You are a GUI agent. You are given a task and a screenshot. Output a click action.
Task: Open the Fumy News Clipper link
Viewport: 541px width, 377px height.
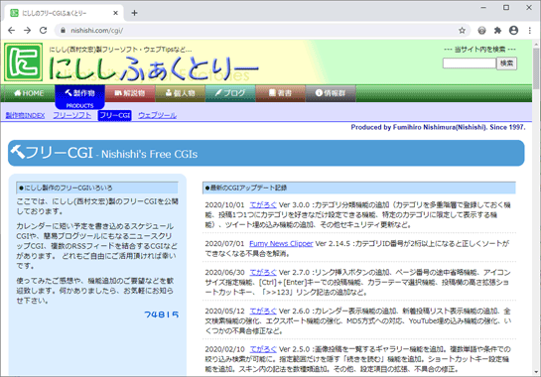[281, 243]
